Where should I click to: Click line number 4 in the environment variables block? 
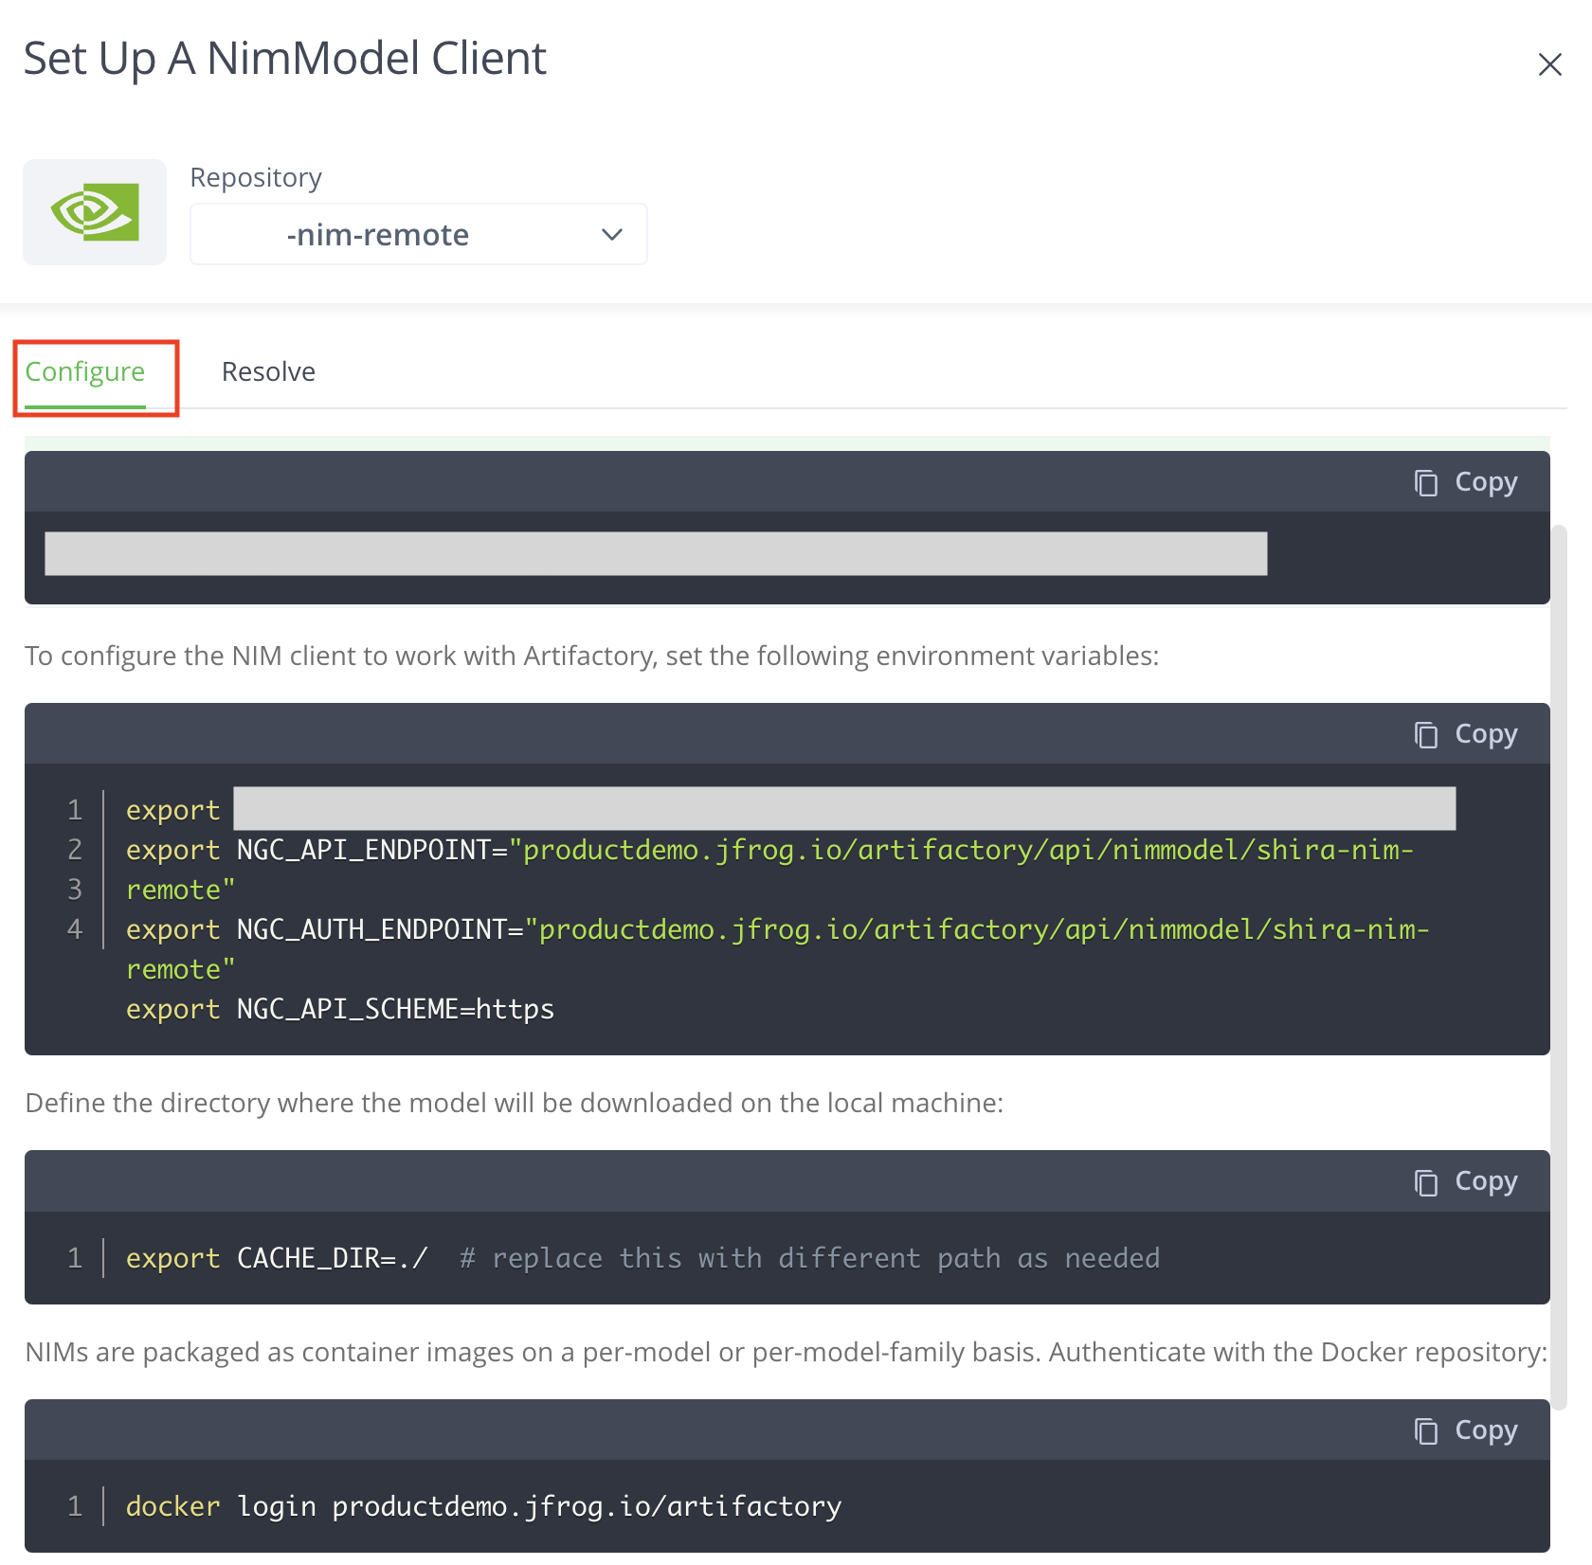[75, 929]
